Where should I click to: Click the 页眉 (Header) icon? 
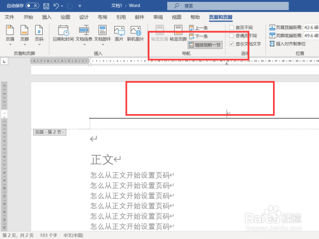click(10, 30)
